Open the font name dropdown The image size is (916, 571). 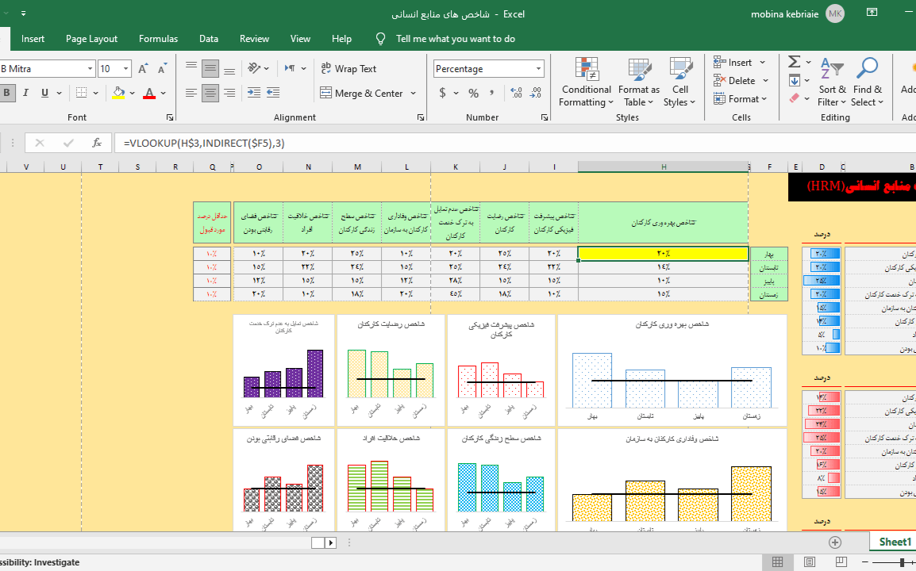tap(90, 69)
